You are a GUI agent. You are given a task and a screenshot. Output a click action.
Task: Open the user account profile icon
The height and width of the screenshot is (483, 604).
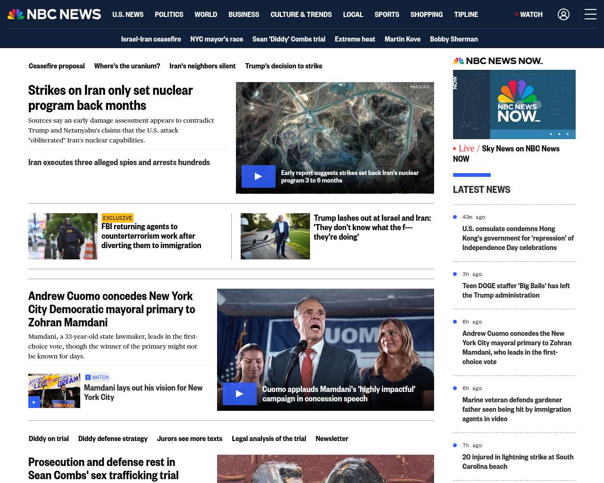click(x=563, y=15)
